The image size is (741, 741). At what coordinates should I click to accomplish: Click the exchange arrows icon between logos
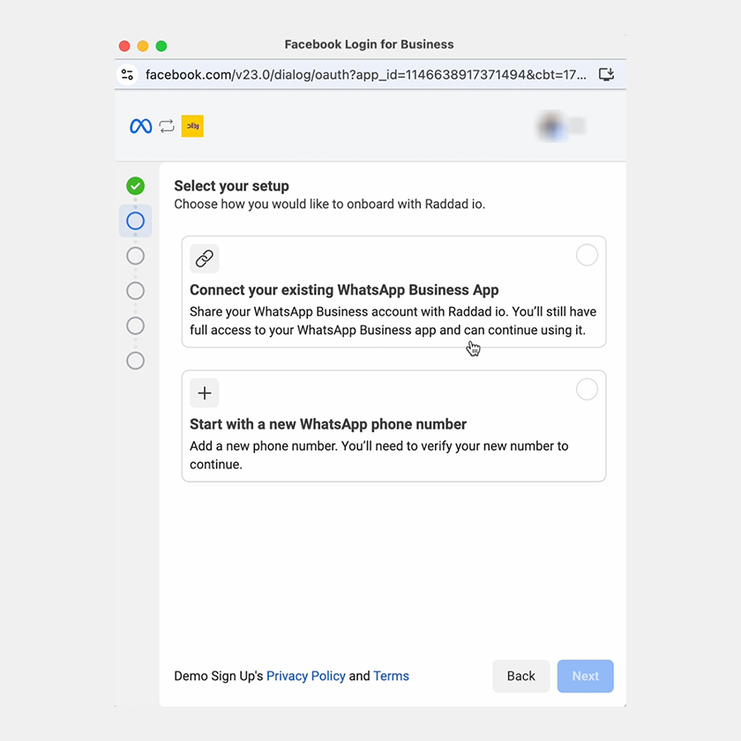click(167, 126)
